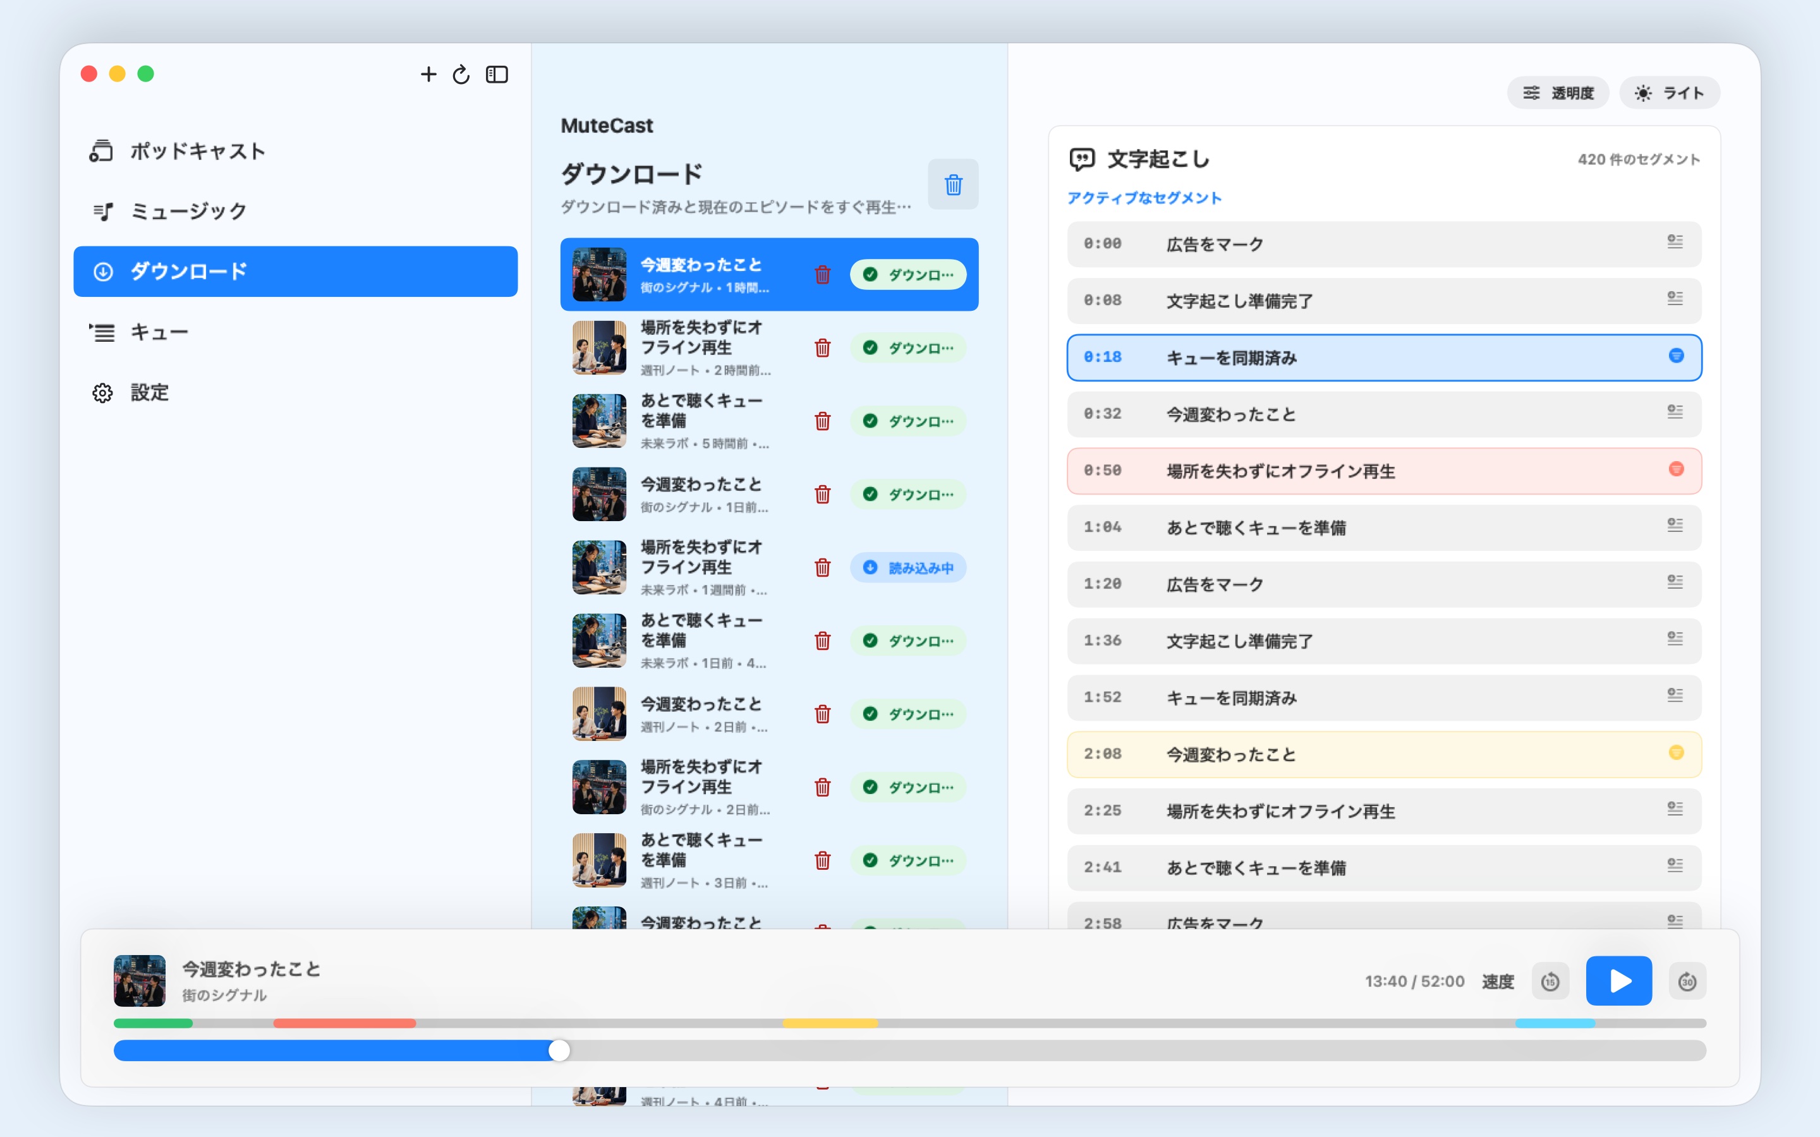This screenshot has width=1820, height=1137.
Task: Delete あとで聴くキューを準備 未来ラボ 1日前 episode
Action: coord(823,641)
